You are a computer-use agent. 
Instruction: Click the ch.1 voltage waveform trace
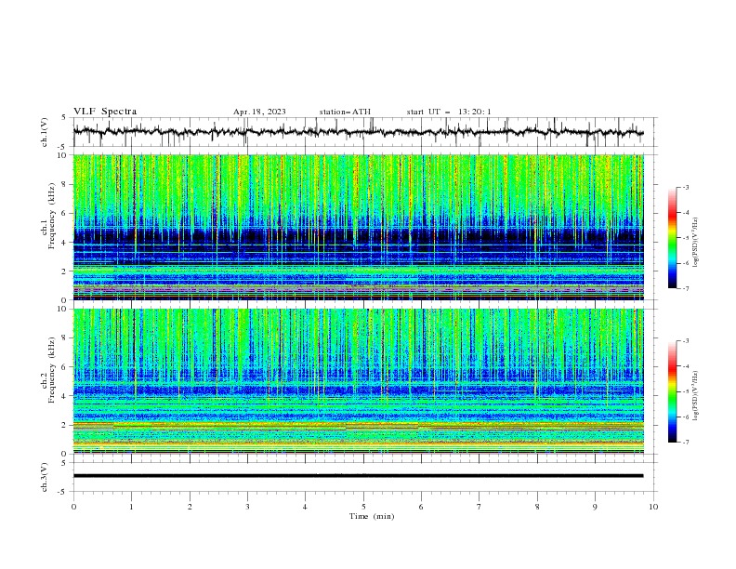(358, 131)
